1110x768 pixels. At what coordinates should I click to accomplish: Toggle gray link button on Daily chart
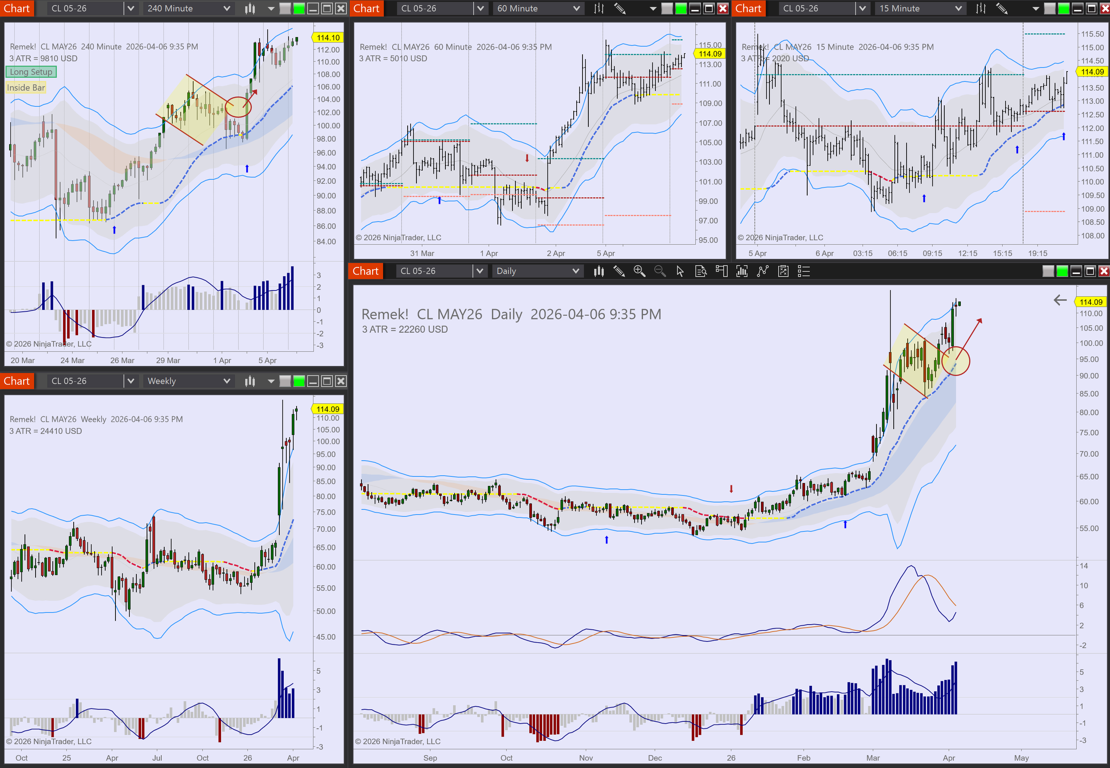coord(1048,271)
